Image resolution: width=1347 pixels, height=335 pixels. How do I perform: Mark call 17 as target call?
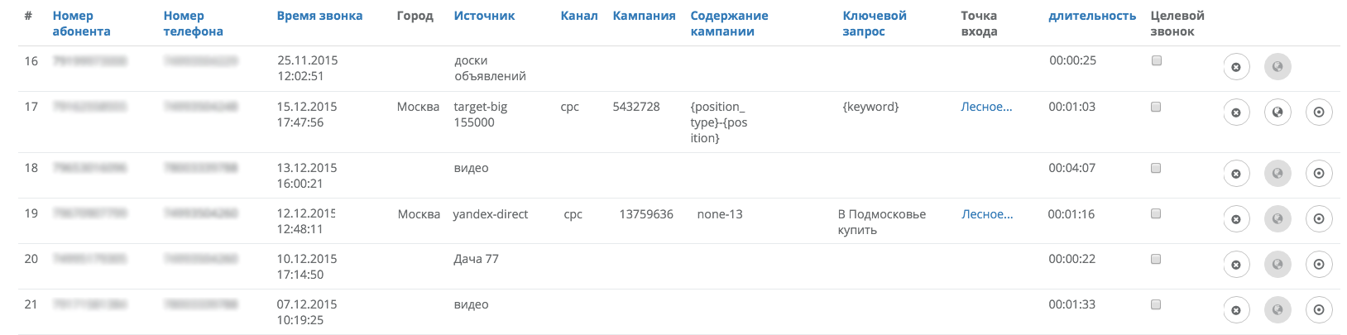pos(1157,107)
